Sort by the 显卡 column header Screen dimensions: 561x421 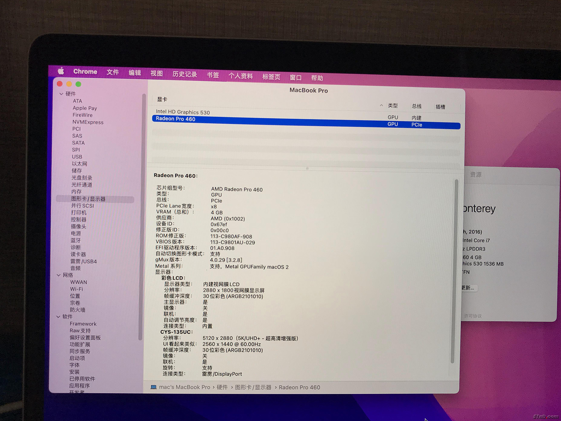[162, 99]
